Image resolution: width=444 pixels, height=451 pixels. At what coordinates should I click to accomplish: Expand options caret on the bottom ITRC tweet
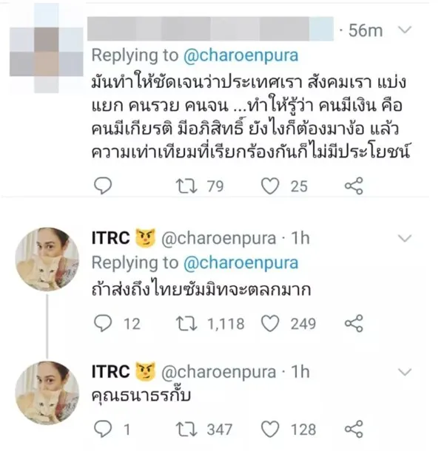tap(404, 369)
